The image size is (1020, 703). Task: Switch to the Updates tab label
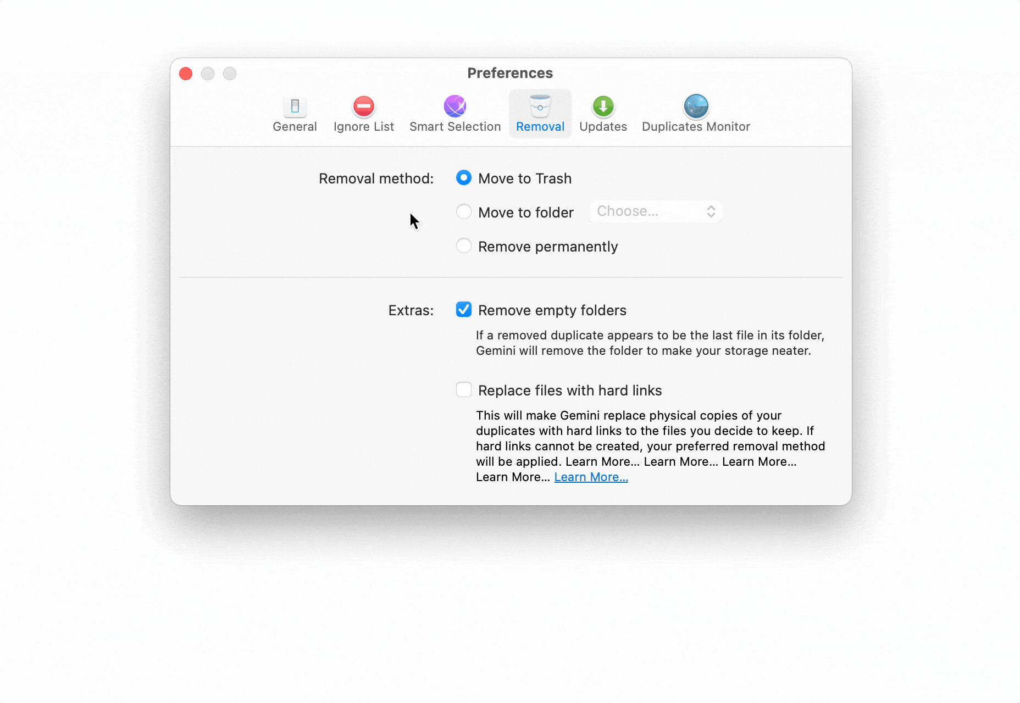[603, 127]
